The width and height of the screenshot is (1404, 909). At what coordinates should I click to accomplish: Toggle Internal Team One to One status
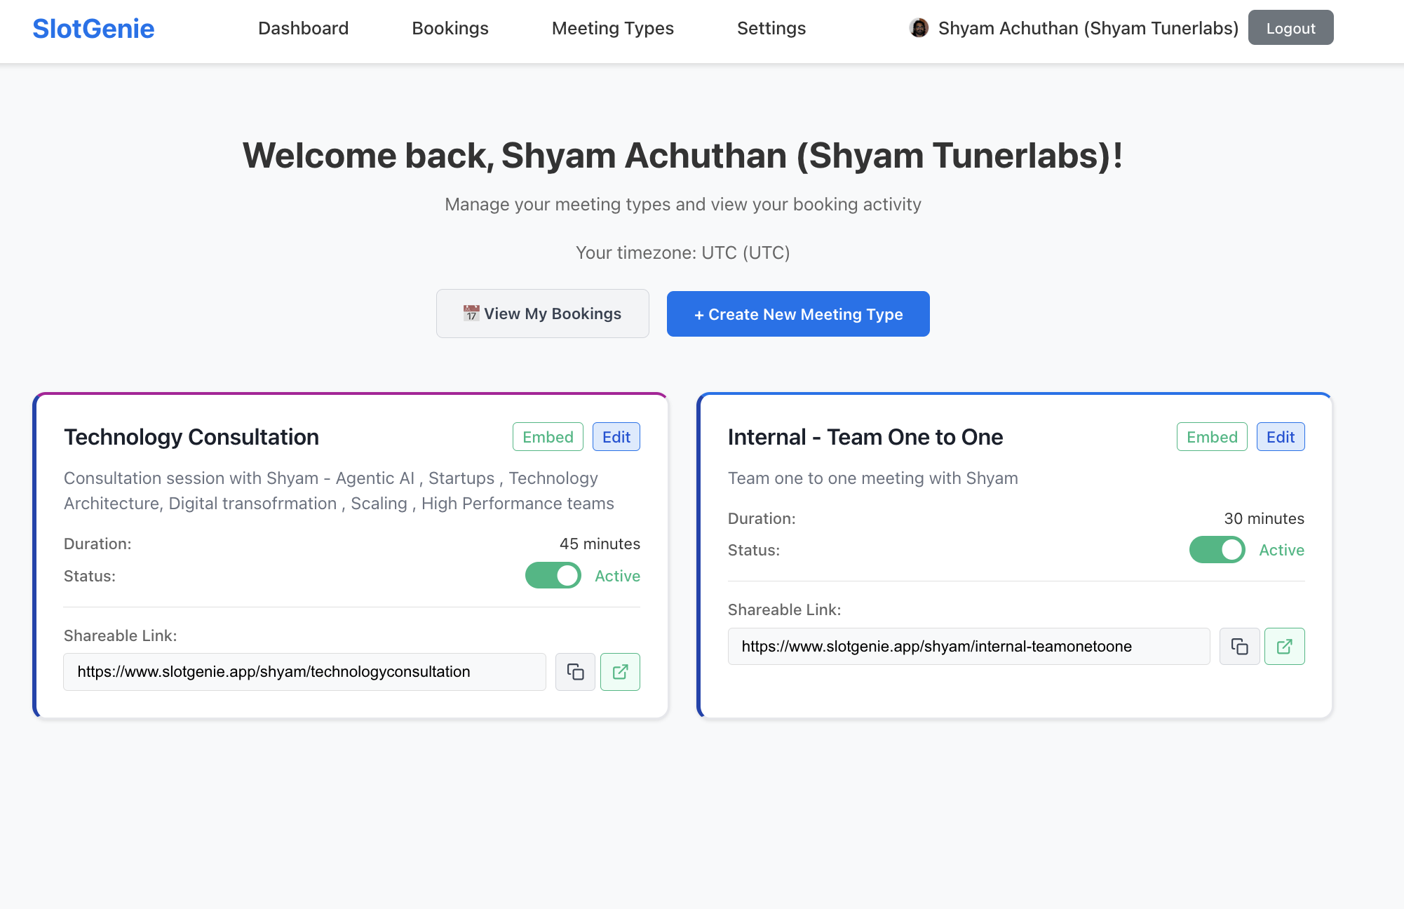[x=1217, y=550]
